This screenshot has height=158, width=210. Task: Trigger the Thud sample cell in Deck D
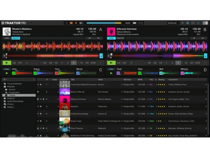click(x=118, y=73)
